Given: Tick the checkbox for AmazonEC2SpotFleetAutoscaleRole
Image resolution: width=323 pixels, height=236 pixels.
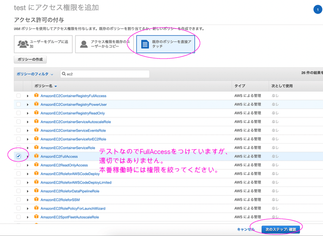Looking at the screenshot, I should (x=19, y=217).
